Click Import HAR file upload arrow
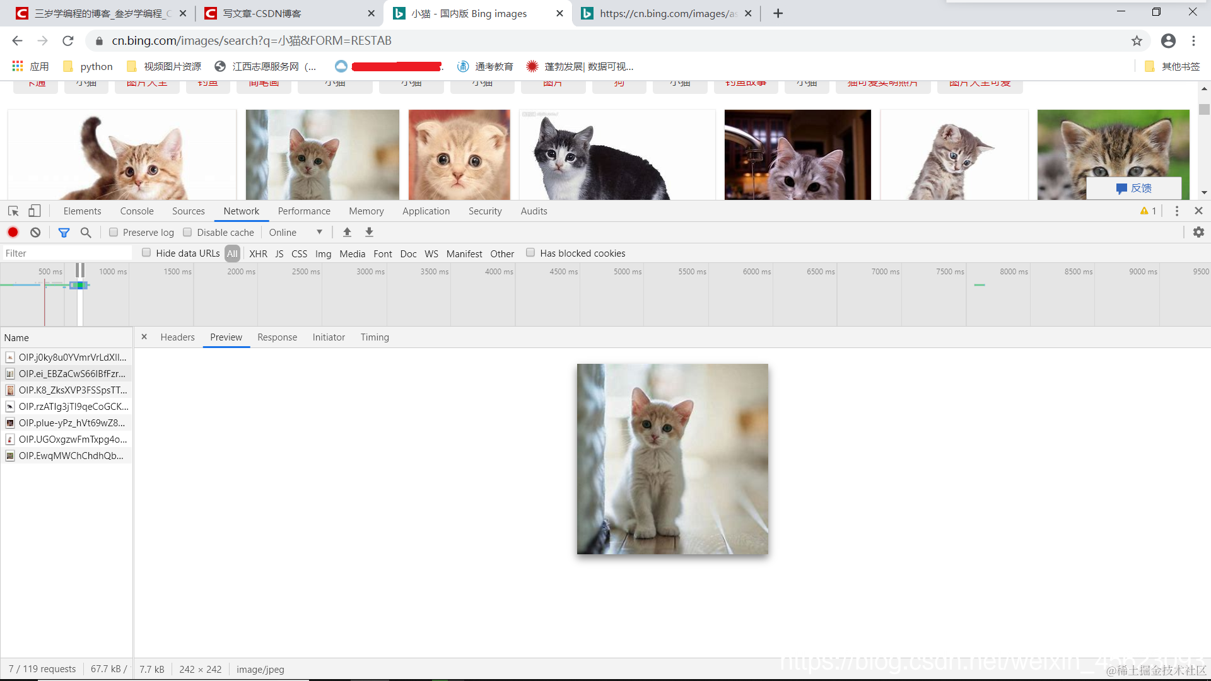The height and width of the screenshot is (681, 1211). (347, 232)
